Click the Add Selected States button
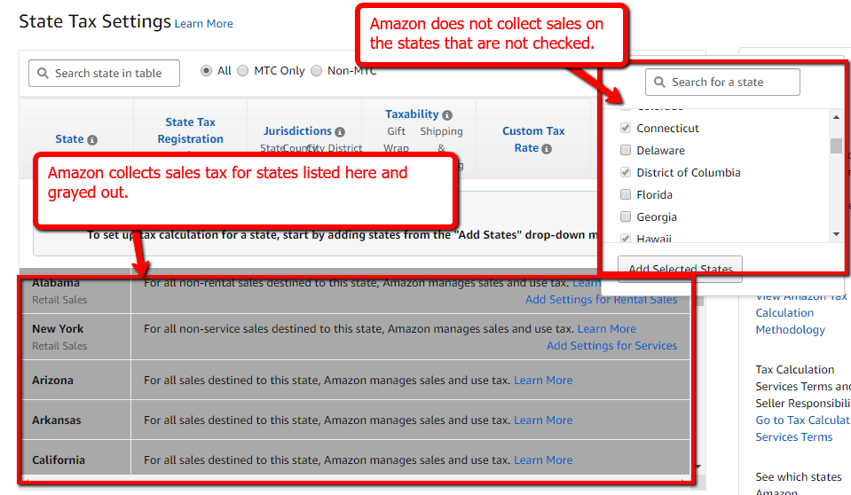The height and width of the screenshot is (495, 851). pos(680,269)
